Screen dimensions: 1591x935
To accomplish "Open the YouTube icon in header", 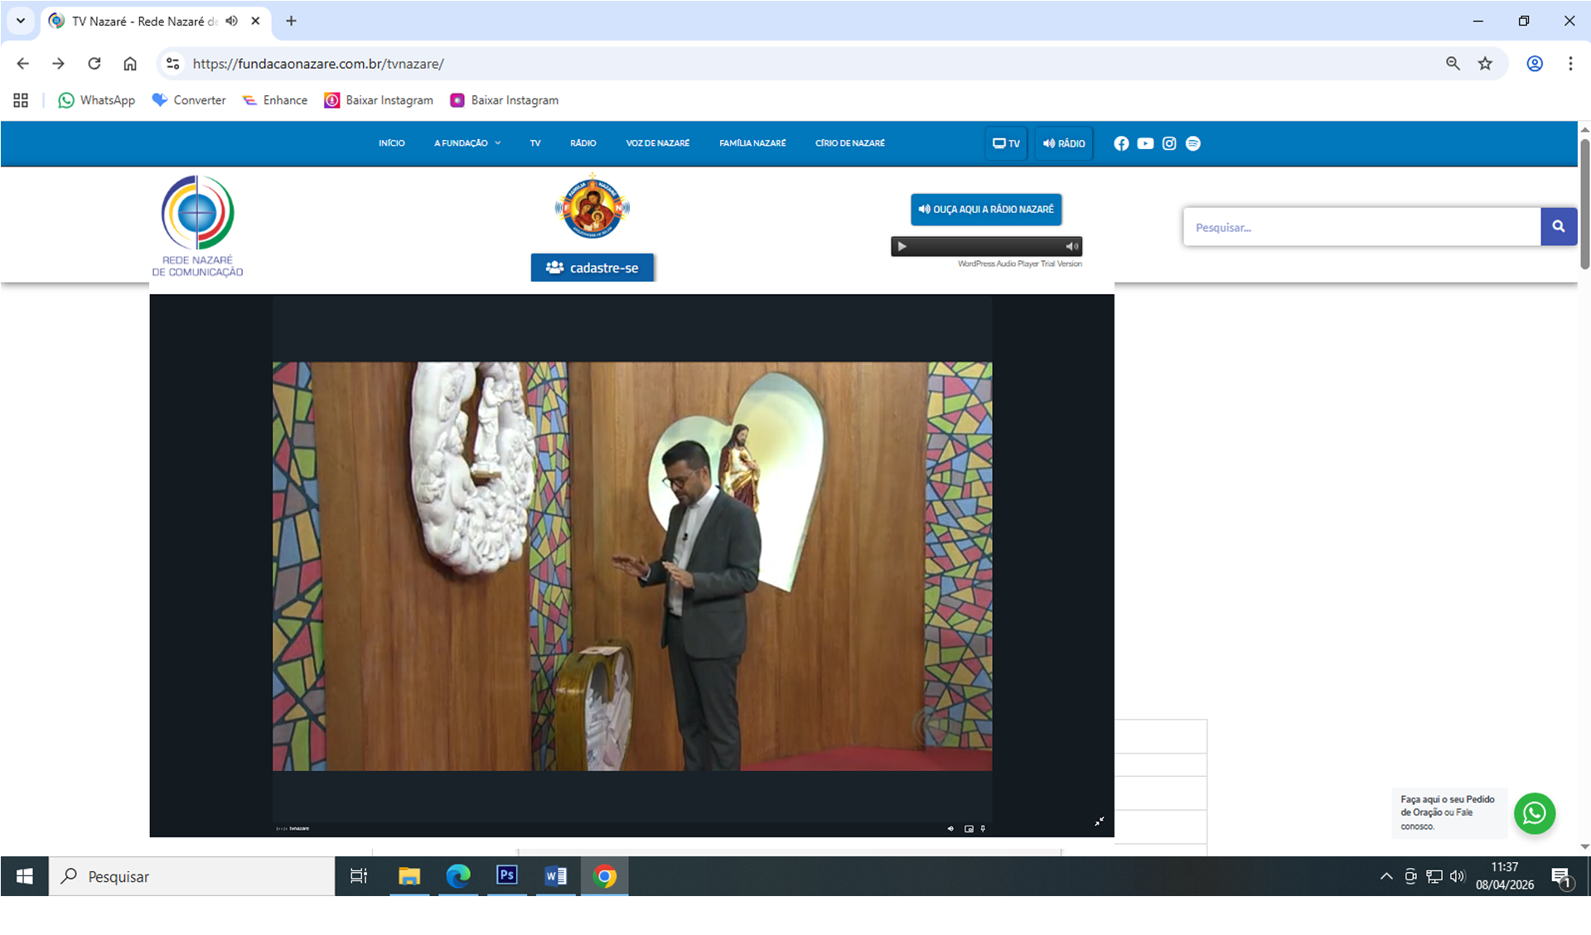I will point(1145,143).
